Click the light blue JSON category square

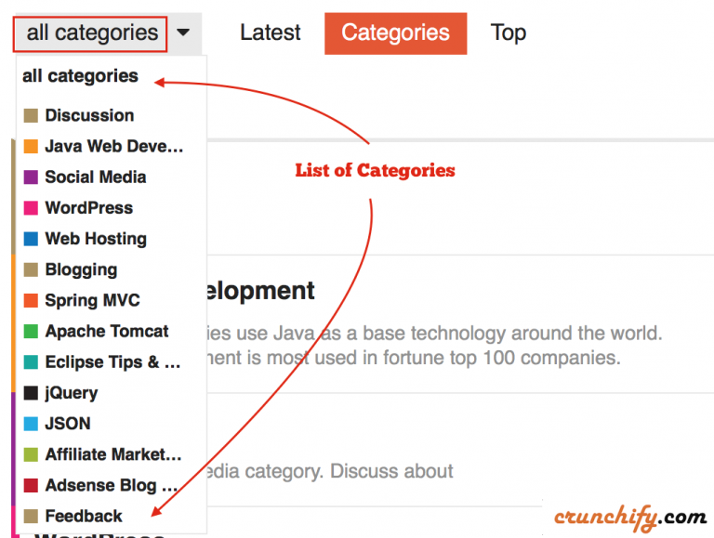31,424
